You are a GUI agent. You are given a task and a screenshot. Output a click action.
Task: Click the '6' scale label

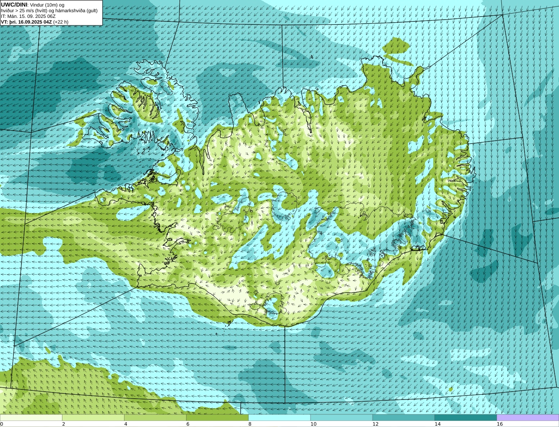click(188, 424)
